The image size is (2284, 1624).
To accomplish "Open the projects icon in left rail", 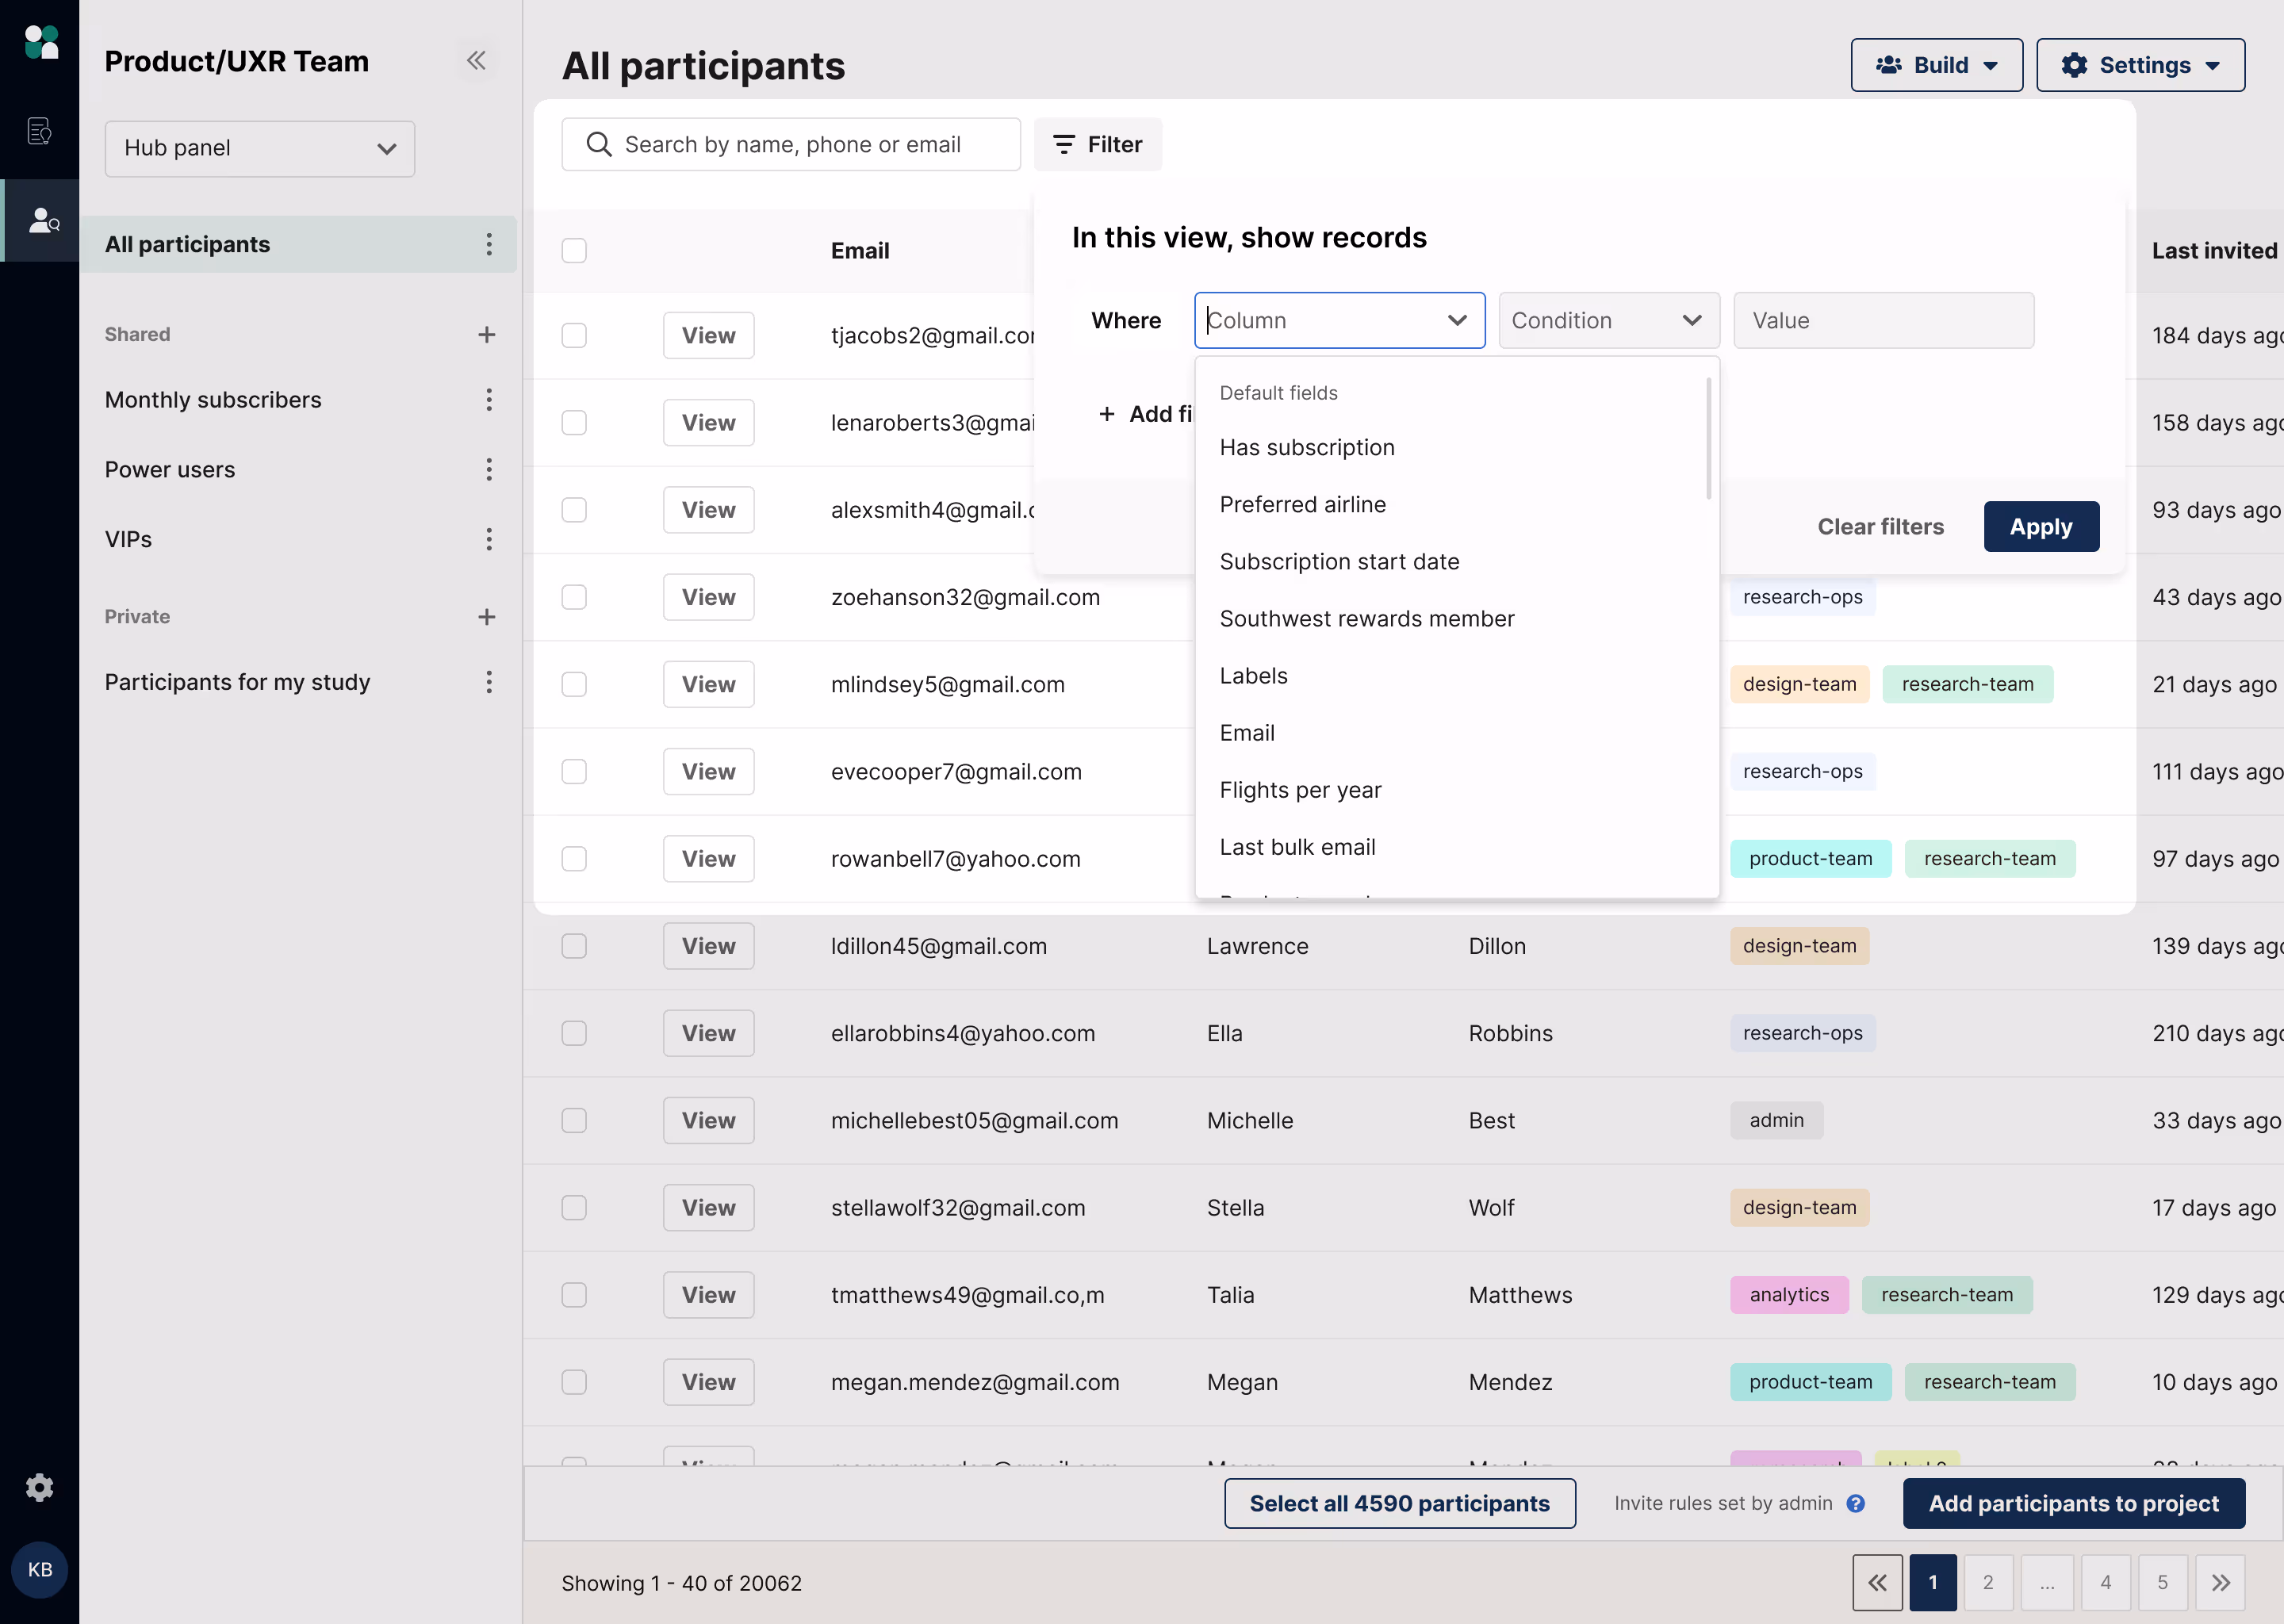I will click(x=39, y=131).
